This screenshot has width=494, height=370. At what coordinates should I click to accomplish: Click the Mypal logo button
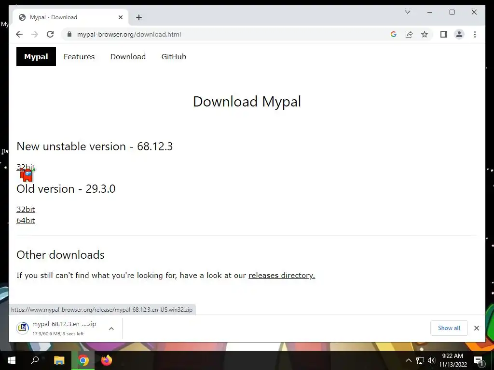(36, 57)
